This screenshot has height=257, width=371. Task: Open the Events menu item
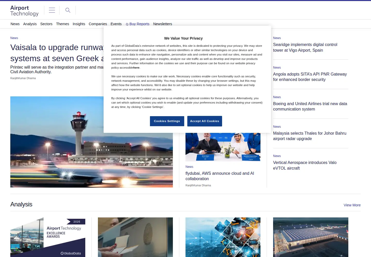tap(116, 24)
